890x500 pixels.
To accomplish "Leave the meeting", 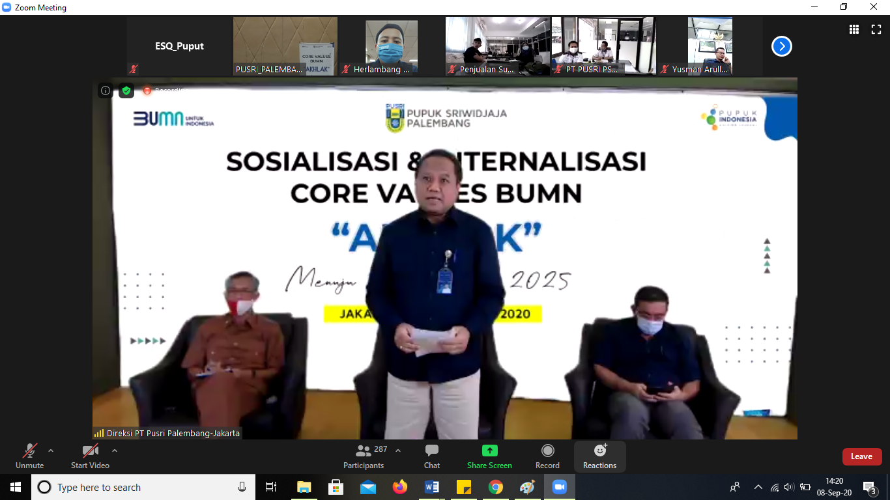I will coord(861,456).
